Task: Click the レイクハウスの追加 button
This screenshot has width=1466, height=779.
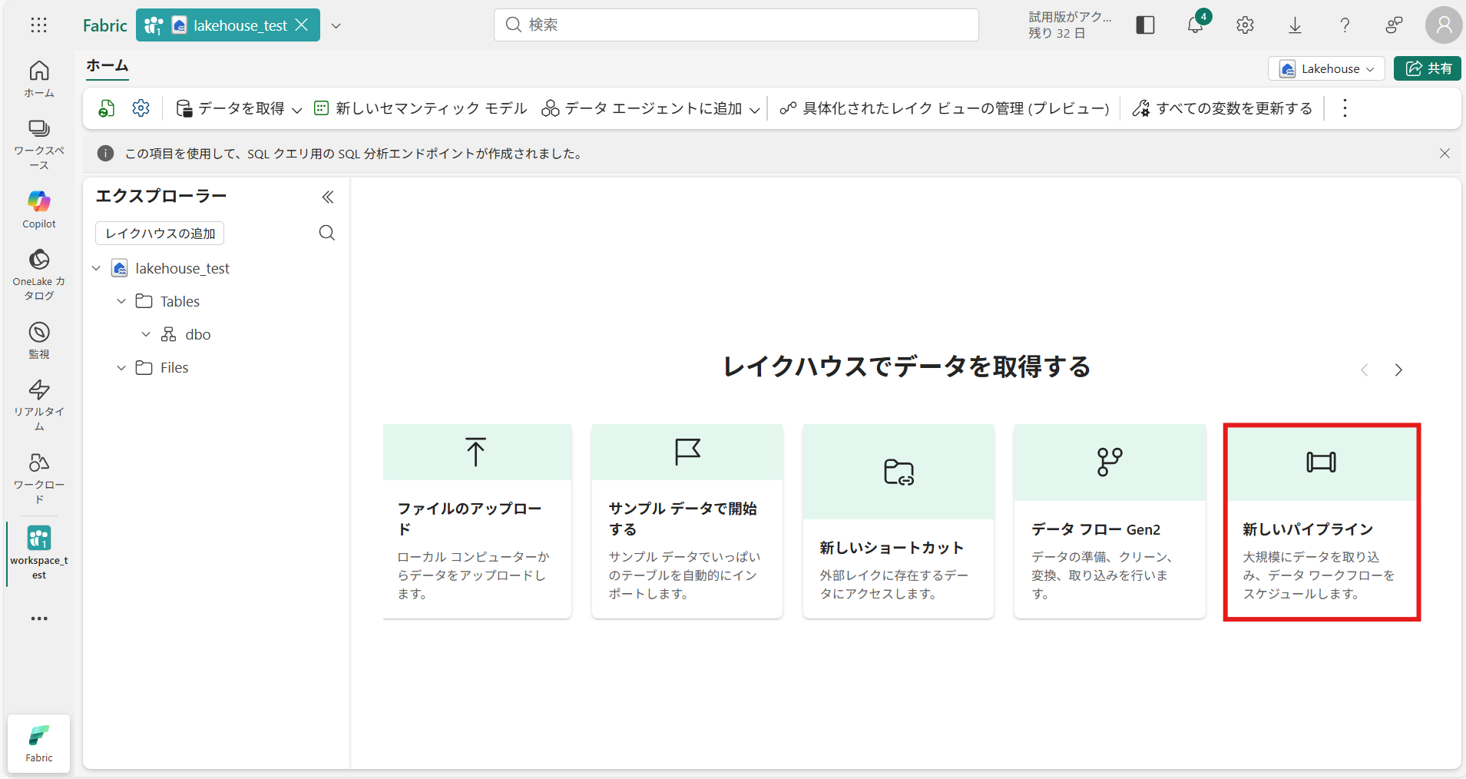Action: tap(160, 234)
